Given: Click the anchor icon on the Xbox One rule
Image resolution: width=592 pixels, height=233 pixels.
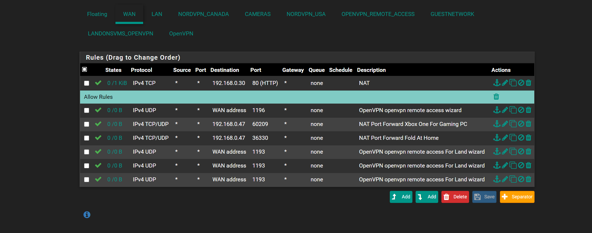Looking at the screenshot, I should (497, 124).
